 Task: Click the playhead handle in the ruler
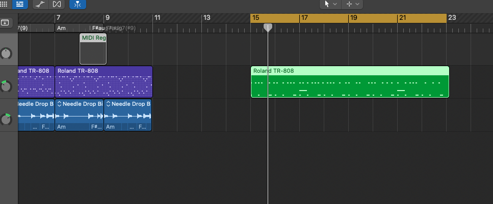[268, 27]
